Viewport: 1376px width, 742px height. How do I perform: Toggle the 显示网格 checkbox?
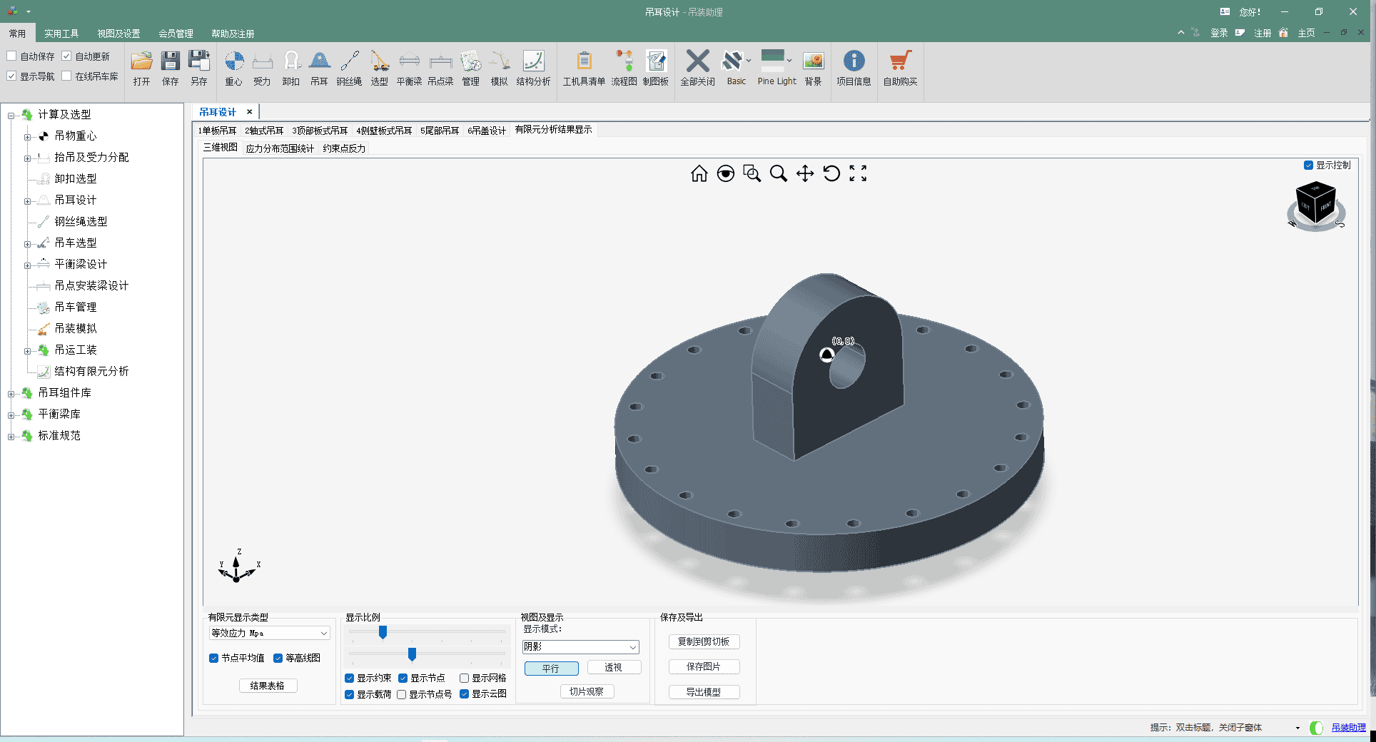(x=465, y=678)
